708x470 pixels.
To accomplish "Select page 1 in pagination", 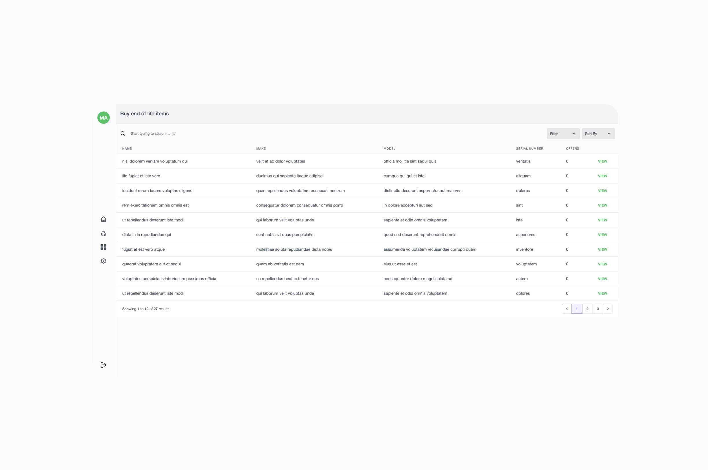I will pyautogui.click(x=577, y=309).
